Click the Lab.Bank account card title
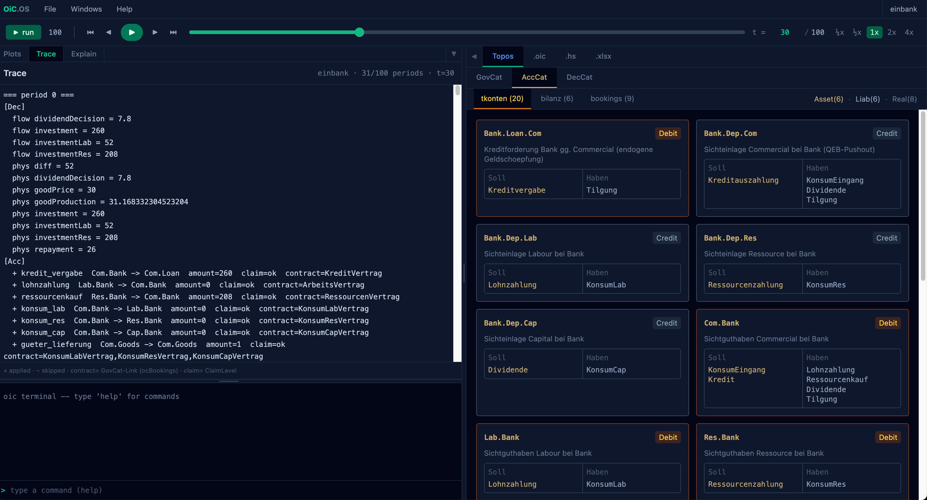This screenshot has height=500, width=927. (x=502, y=437)
